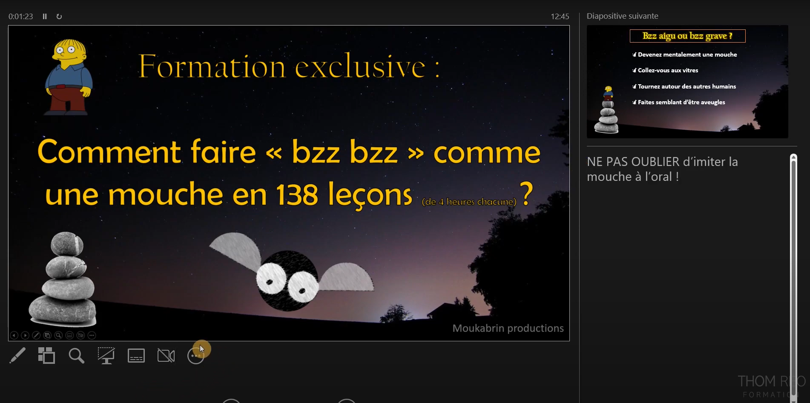Restart the presentation timer
Screen dimensions: 810x403
59,17
